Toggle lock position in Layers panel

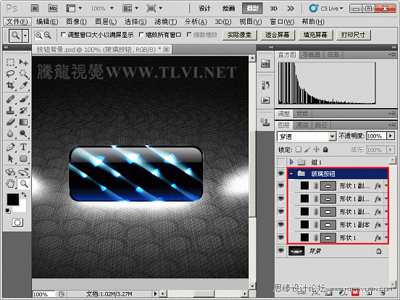point(317,149)
